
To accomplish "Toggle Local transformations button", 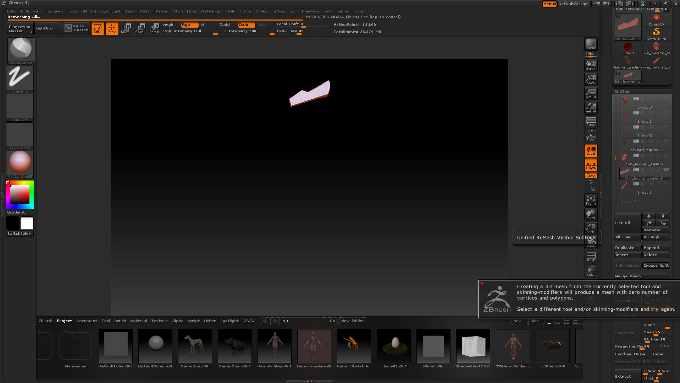I will tap(591, 150).
